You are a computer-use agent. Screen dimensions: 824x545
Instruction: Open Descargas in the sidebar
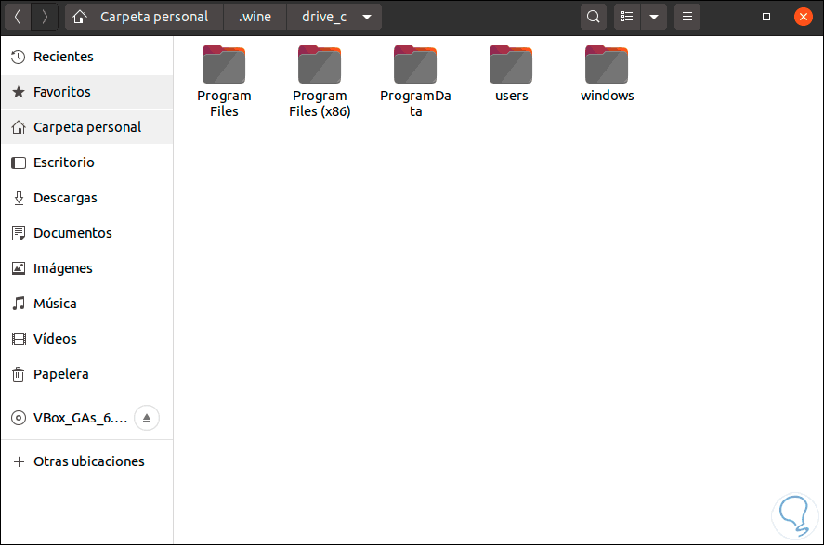pyautogui.click(x=86, y=198)
